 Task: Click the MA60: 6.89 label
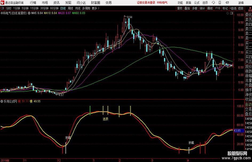pyautogui.click(x=79, y=13)
